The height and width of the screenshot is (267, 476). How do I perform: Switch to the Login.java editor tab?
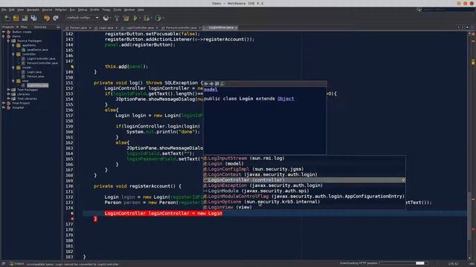106,27
